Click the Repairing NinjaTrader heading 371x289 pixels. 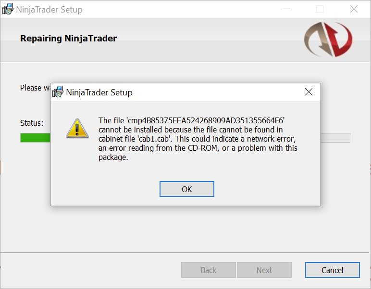(68, 39)
